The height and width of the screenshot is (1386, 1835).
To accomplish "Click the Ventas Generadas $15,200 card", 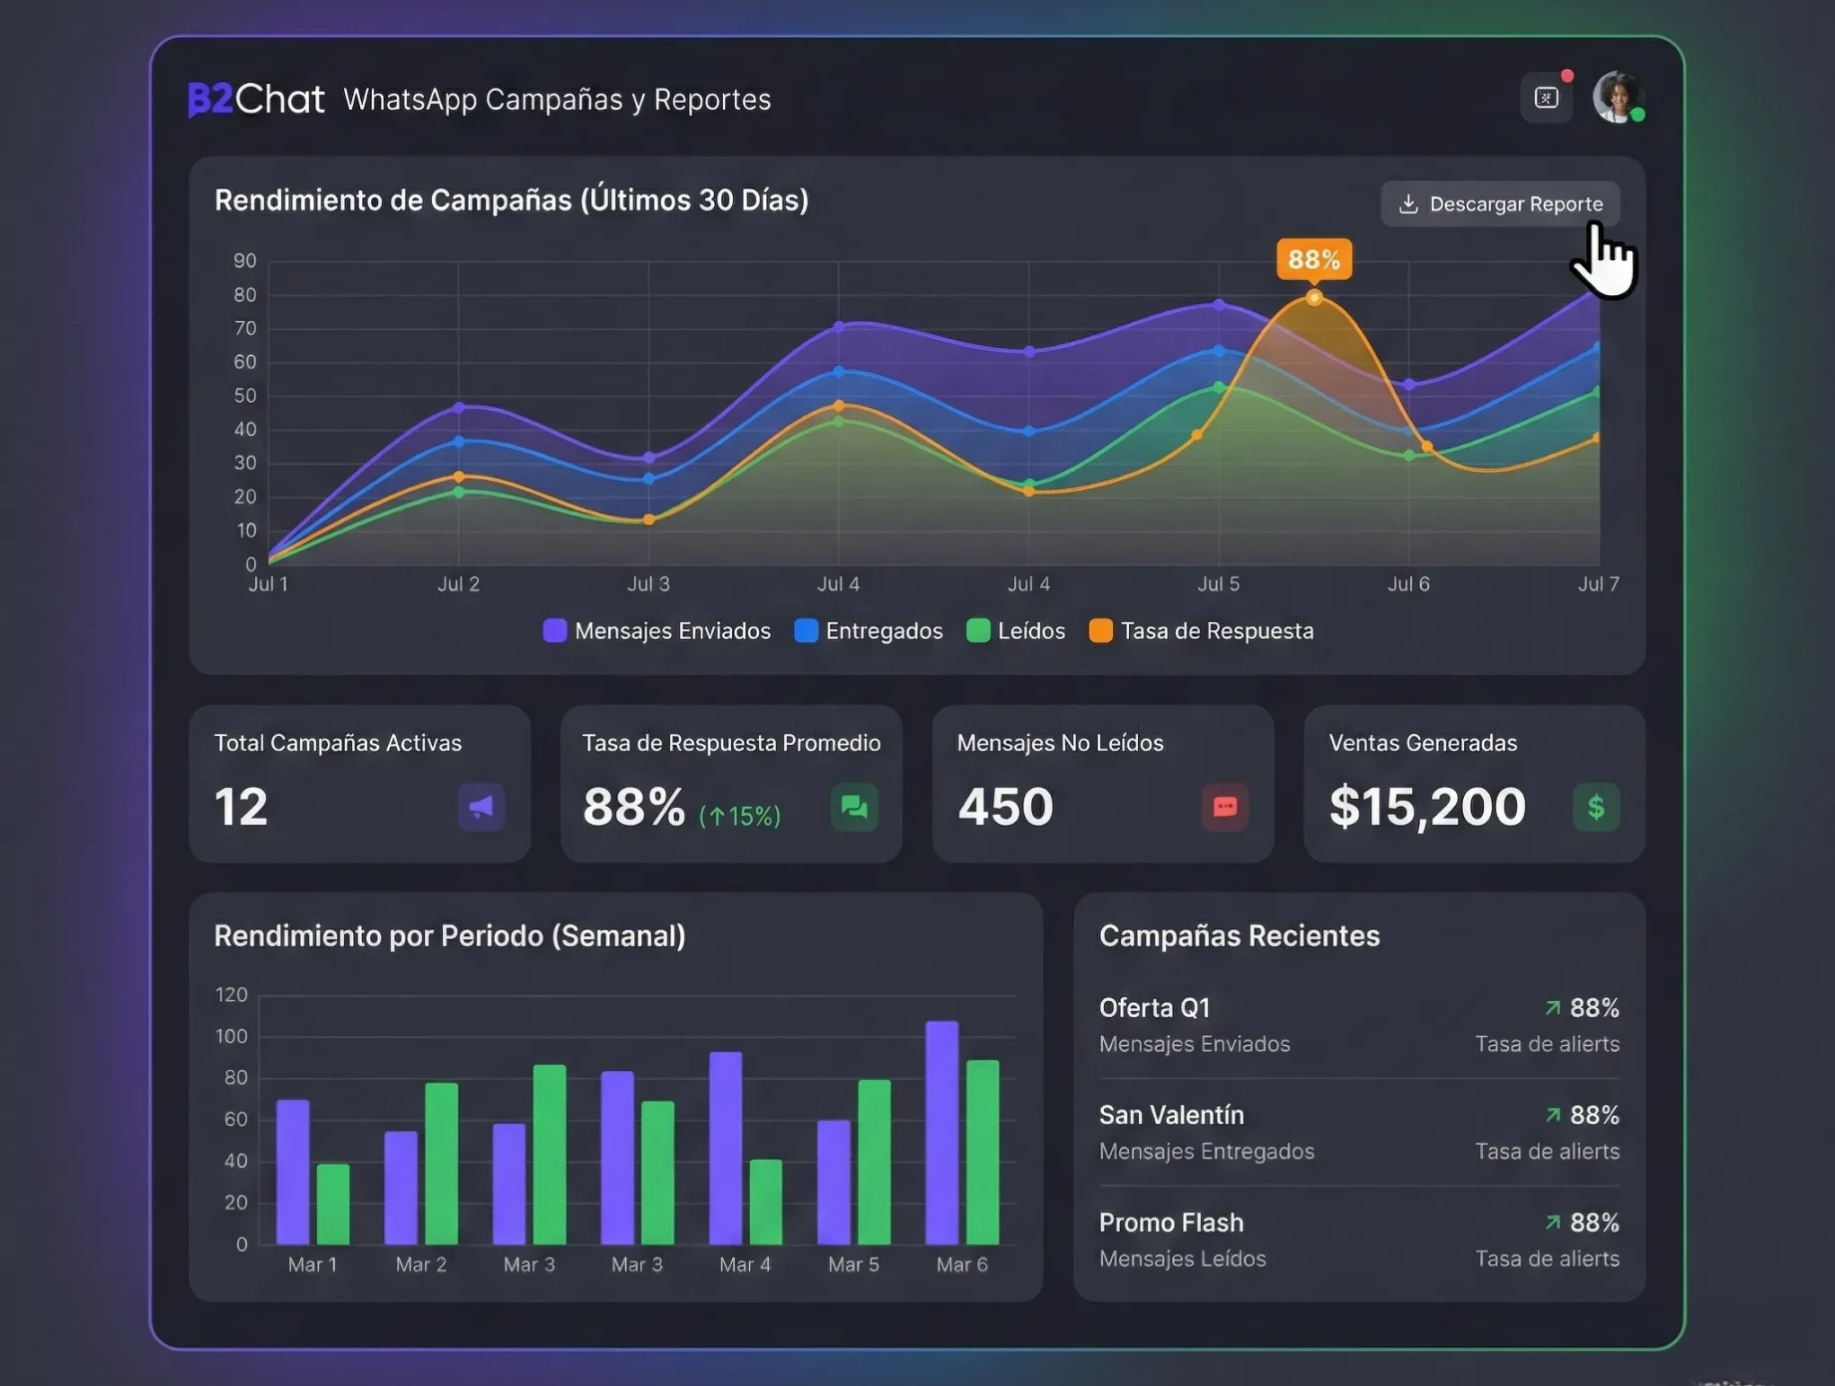I will coord(1473,784).
